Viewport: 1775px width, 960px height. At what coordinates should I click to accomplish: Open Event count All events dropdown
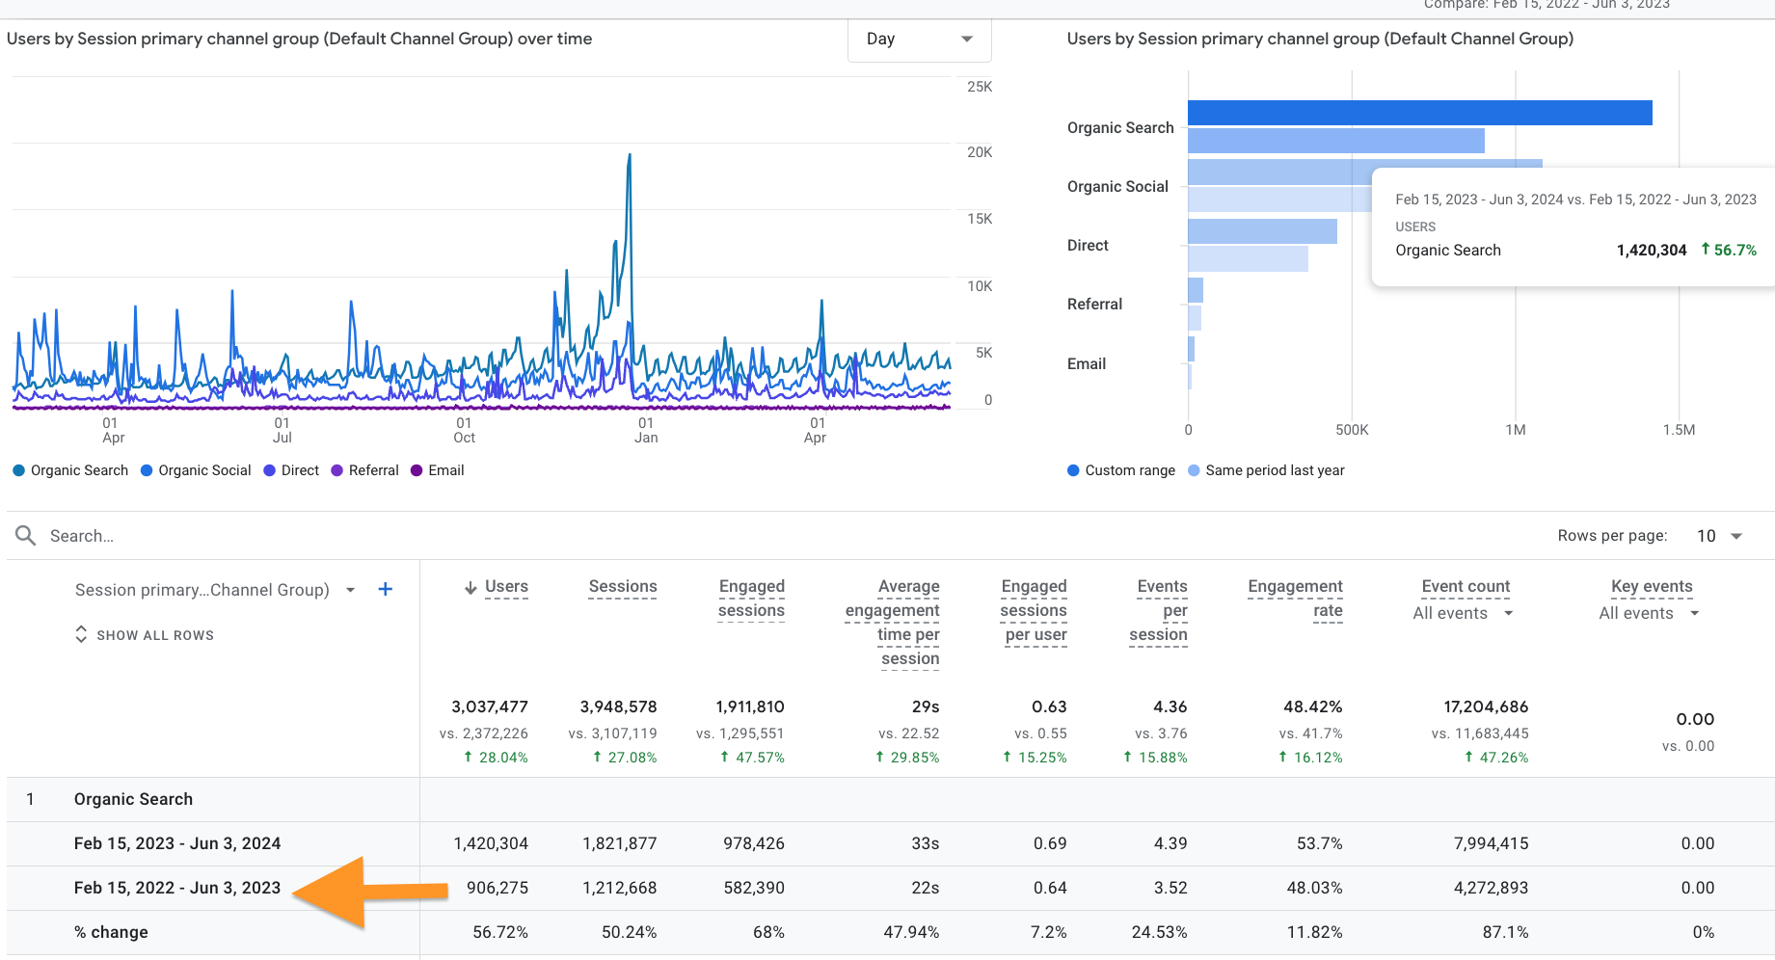[1463, 614]
